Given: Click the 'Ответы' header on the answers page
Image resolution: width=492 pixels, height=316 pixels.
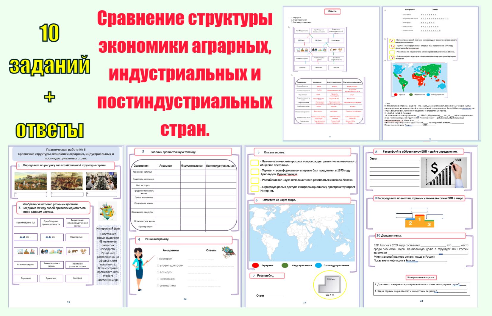Looking at the screenshot, I should (332, 11).
